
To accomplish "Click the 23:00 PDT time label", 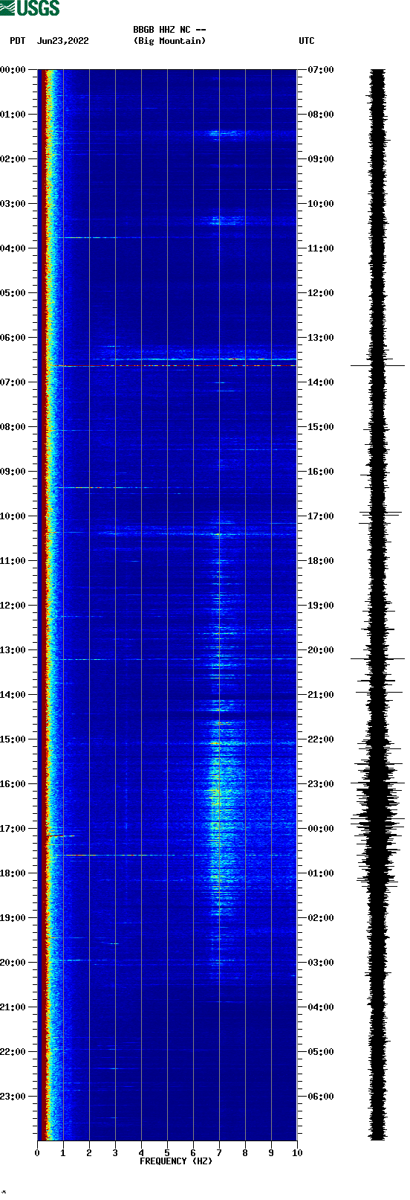I will pyautogui.click(x=13, y=1097).
